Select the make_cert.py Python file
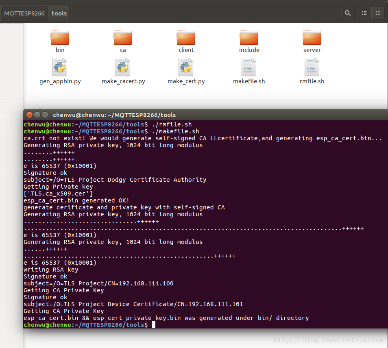 tap(186, 71)
